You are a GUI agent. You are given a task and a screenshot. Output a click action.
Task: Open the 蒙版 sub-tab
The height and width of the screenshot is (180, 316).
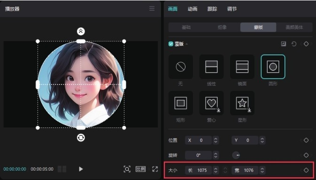(x=258, y=27)
